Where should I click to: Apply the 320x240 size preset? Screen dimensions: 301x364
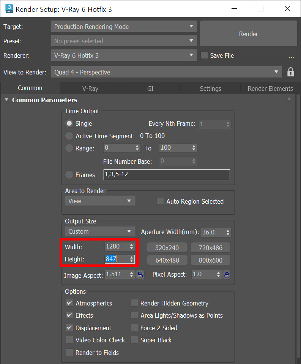coord(167,247)
